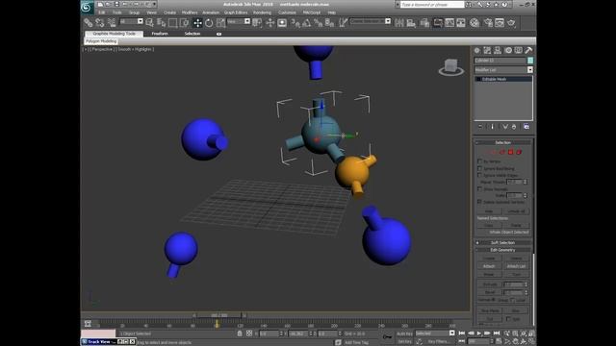616x346 pixels.
Task: Enable By Vertex checkbox
Action: coord(479,161)
